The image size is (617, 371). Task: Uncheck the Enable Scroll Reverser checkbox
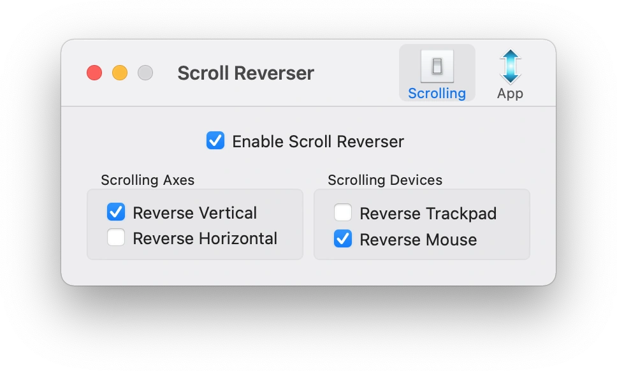tap(215, 140)
